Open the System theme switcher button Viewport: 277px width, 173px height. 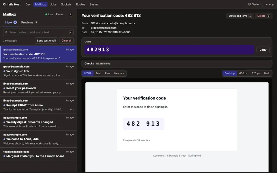[254, 4]
